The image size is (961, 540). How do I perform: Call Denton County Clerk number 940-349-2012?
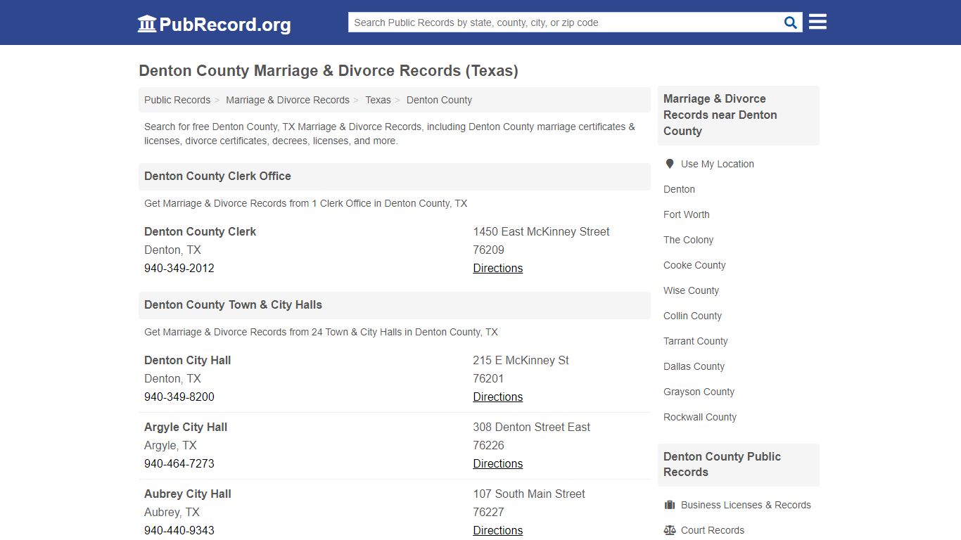tap(179, 268)
